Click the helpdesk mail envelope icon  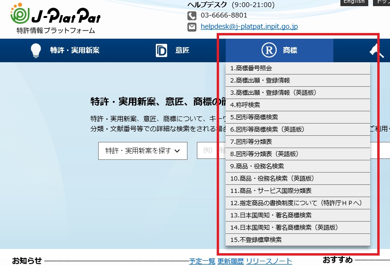192,27
